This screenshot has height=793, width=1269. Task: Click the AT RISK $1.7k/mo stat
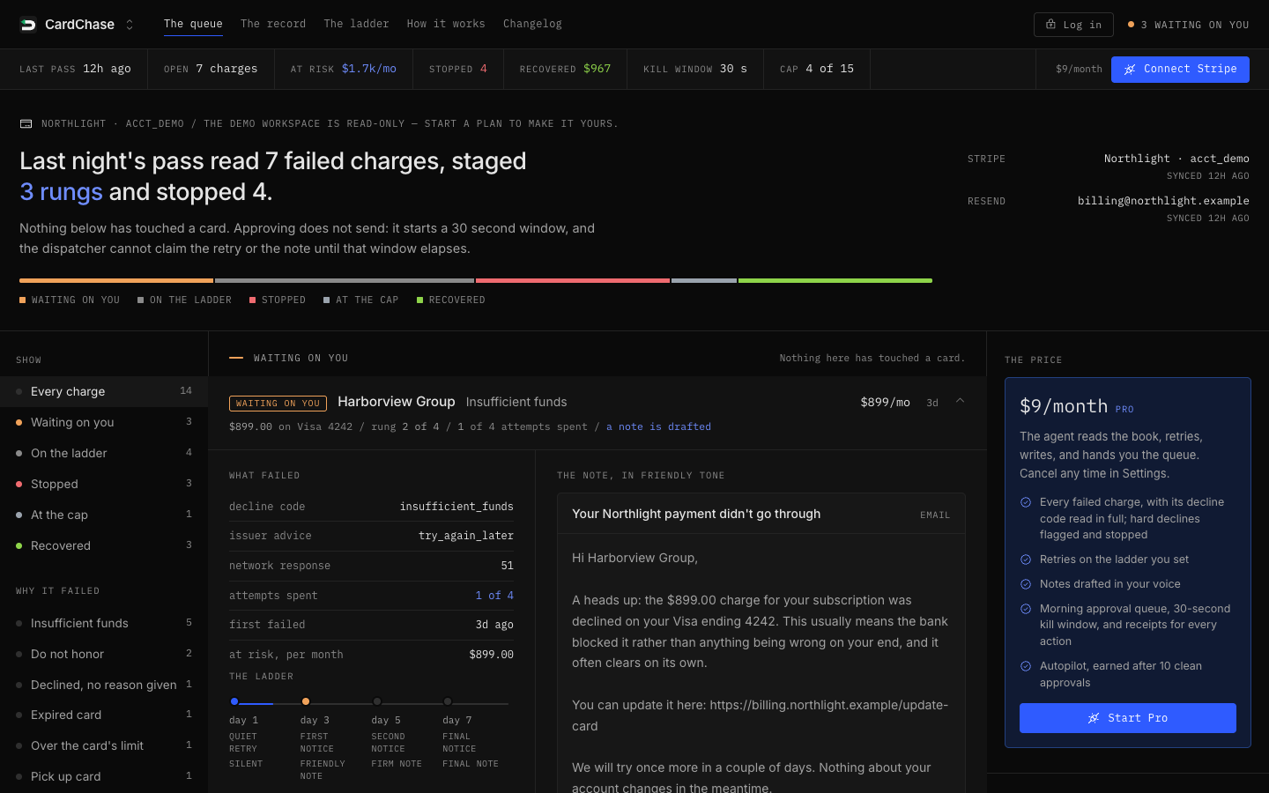[x=344, y=69]
